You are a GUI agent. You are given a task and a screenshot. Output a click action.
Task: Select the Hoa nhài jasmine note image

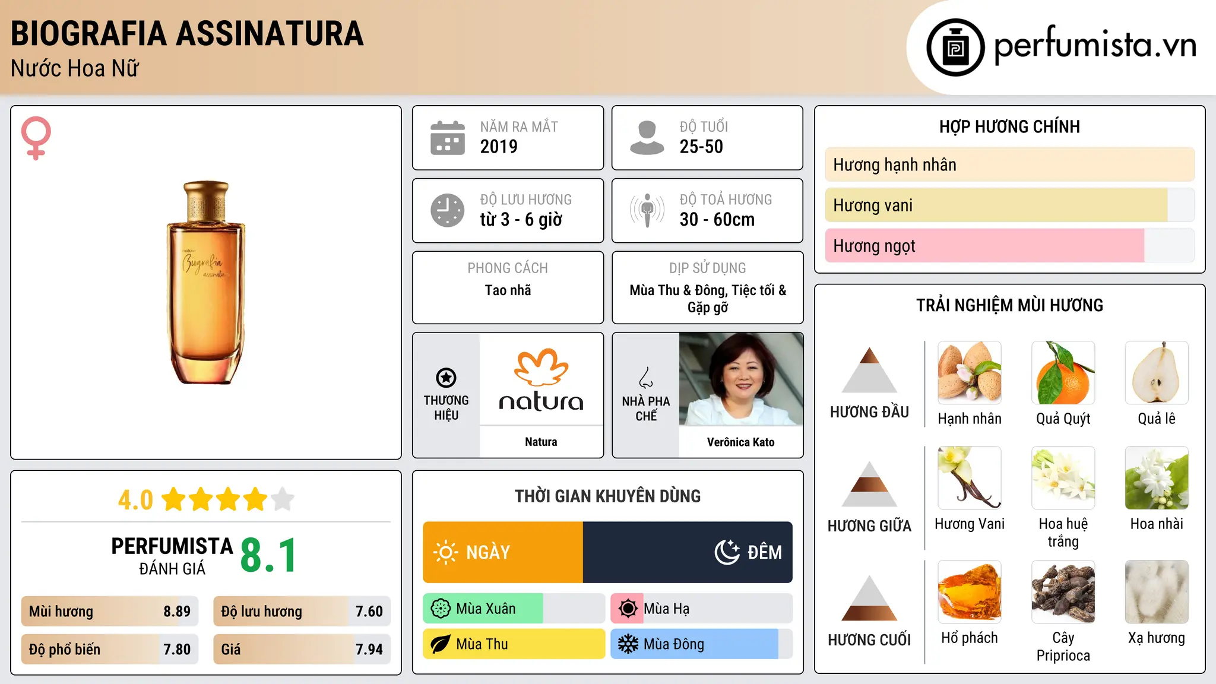[x=1157, y=478]
